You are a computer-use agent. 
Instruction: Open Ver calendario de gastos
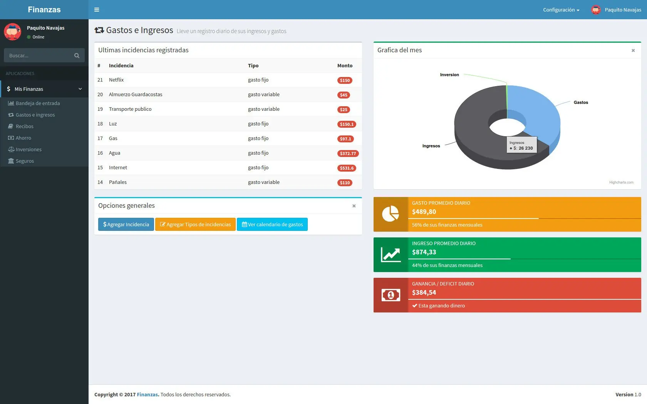(272, 224)
